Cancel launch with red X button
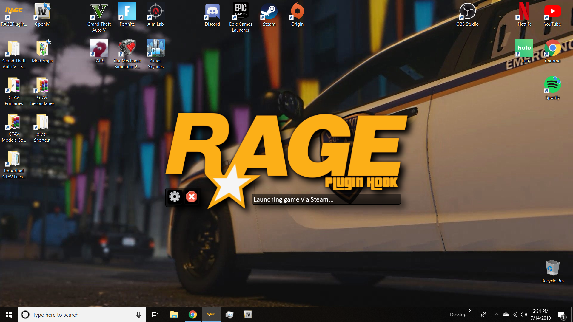573x322 pixels. click(x=192, y=197)
